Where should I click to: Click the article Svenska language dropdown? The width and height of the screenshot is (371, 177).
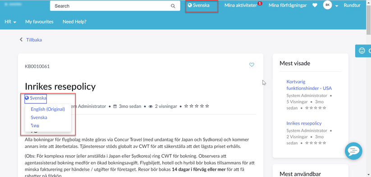36,98
